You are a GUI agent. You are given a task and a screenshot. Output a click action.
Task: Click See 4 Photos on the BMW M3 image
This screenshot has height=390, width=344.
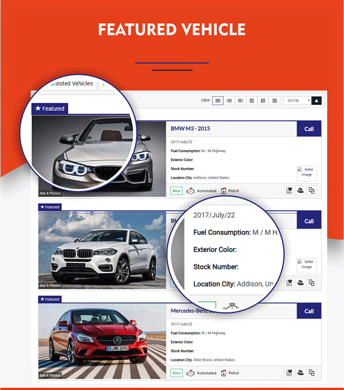click(50, 193)
